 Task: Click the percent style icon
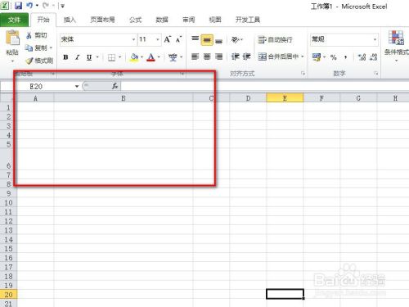click(333, 57)
